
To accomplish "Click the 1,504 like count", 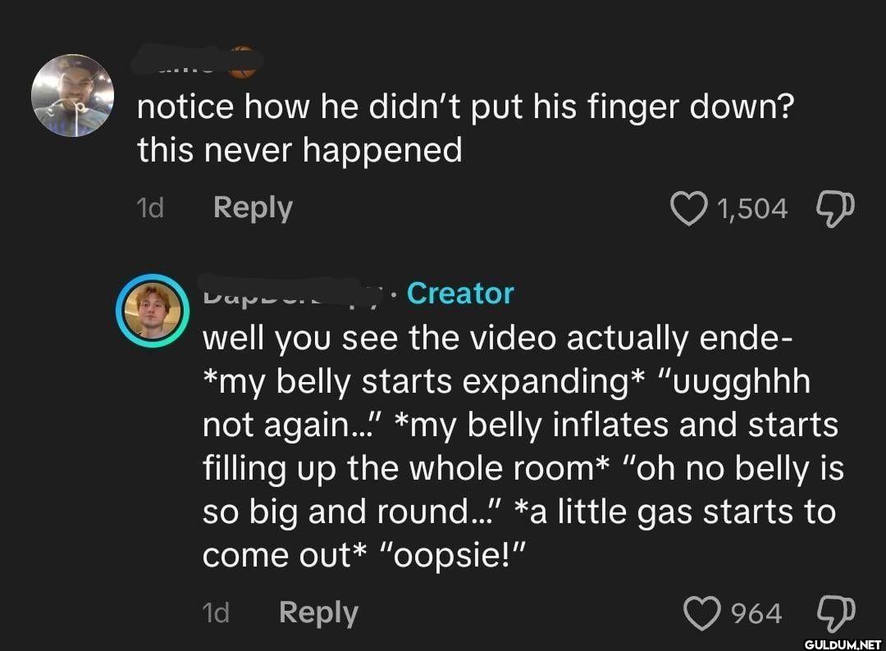I will 751,209.
